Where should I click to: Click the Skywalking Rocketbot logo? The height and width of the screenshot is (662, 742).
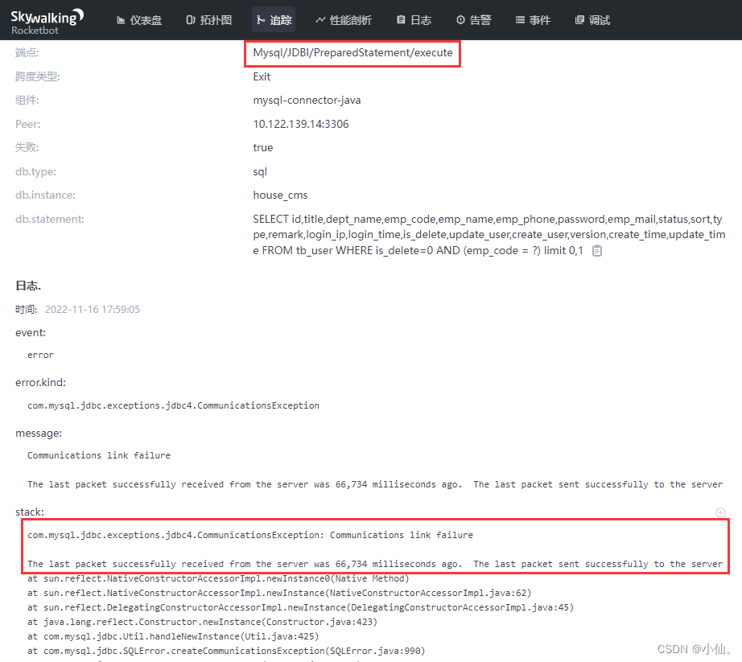pos(47,19)
